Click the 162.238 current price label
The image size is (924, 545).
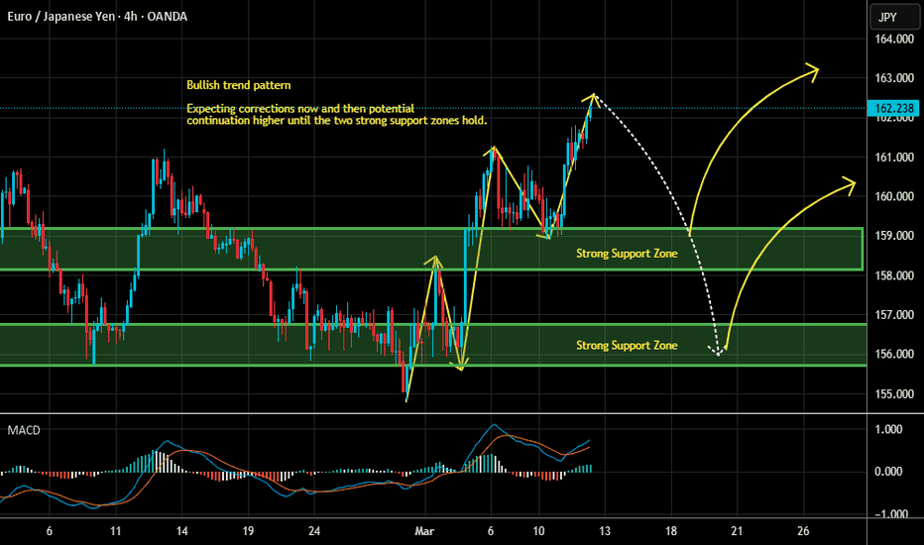pos(893,108)
